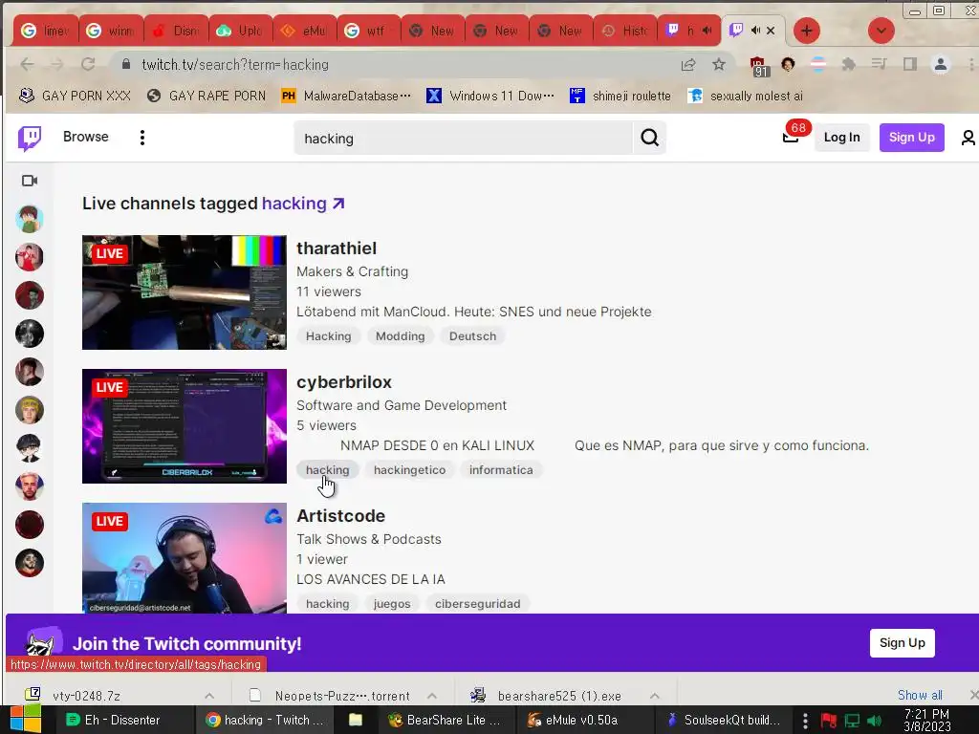Click the Deutsch tag
This screenshot has width=979, height=734.
[472, 336]
